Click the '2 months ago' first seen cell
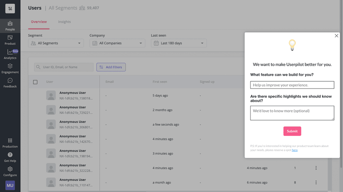The width and height of the screenshot is (343, 192). pyautogui.click(x=162, y=110)
